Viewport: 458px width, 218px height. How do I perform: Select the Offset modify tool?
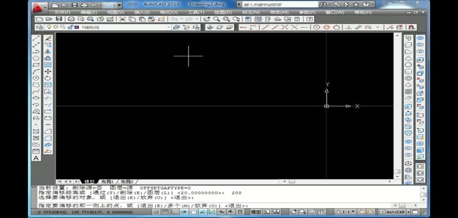pos(48,58)
